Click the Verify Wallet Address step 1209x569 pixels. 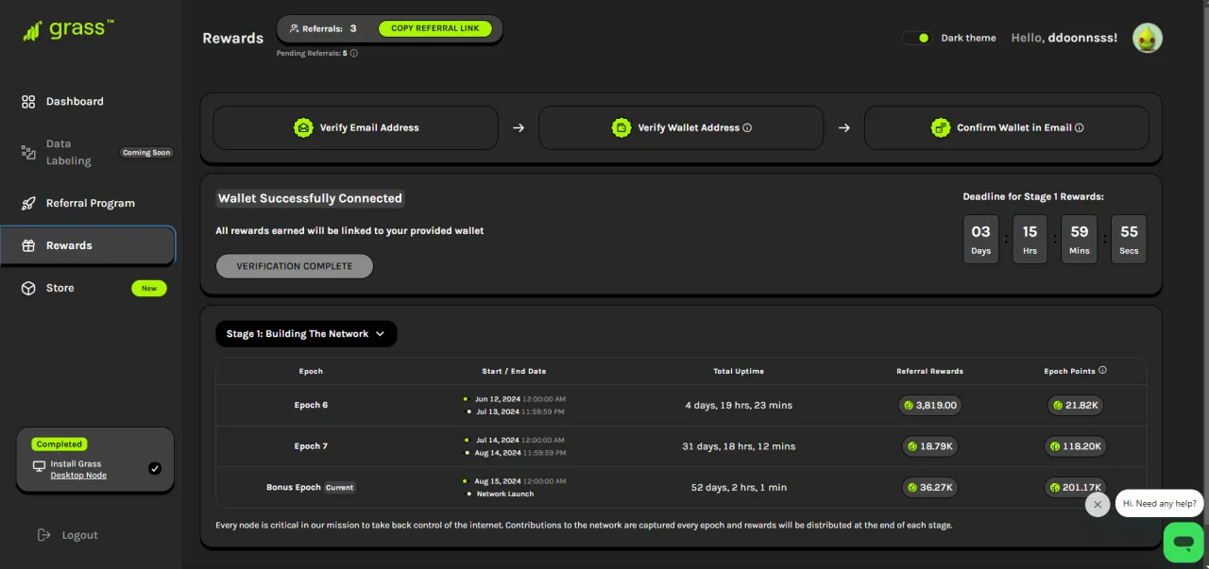tap(681, 127)
